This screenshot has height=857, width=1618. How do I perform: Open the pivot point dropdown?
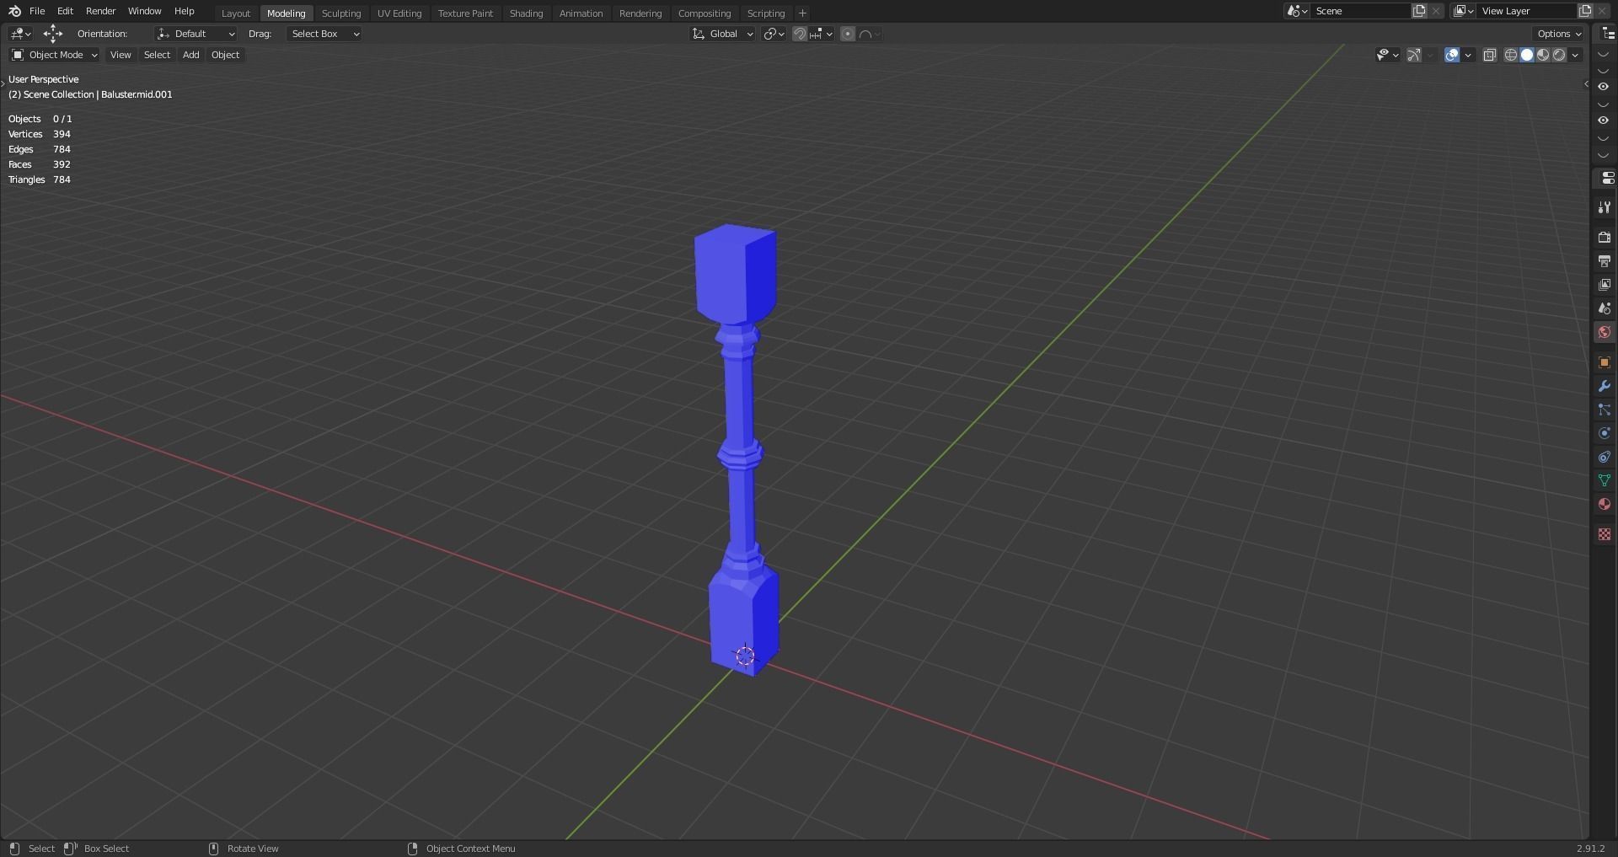coord(774,34)
